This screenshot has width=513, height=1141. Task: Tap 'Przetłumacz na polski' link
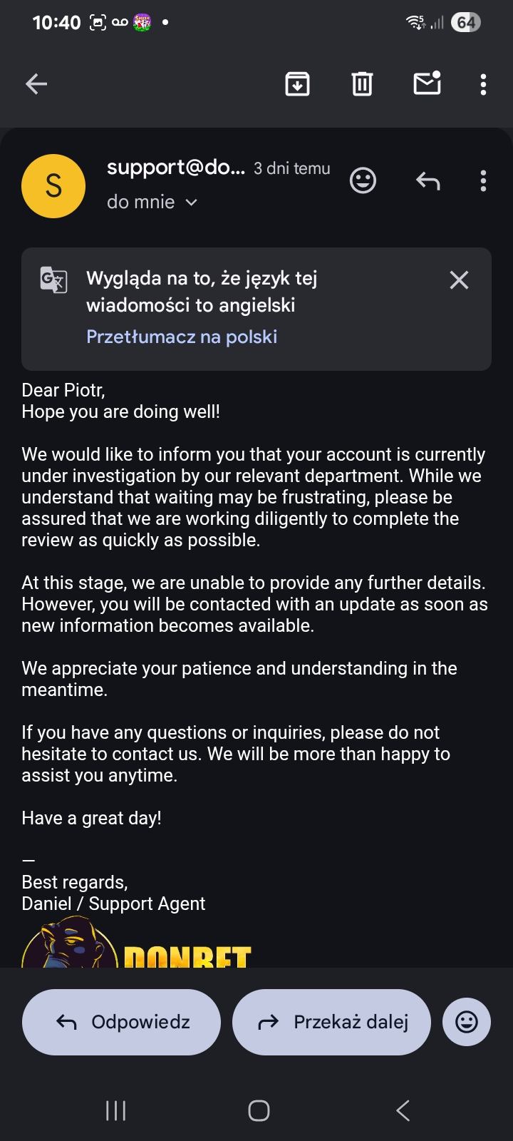[x=182, y=337]
